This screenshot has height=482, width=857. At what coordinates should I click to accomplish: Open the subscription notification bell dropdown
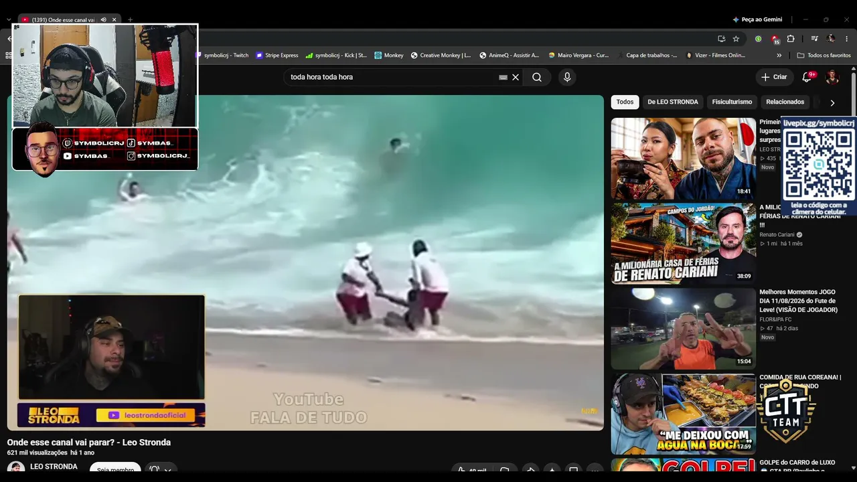pos(161,468)
